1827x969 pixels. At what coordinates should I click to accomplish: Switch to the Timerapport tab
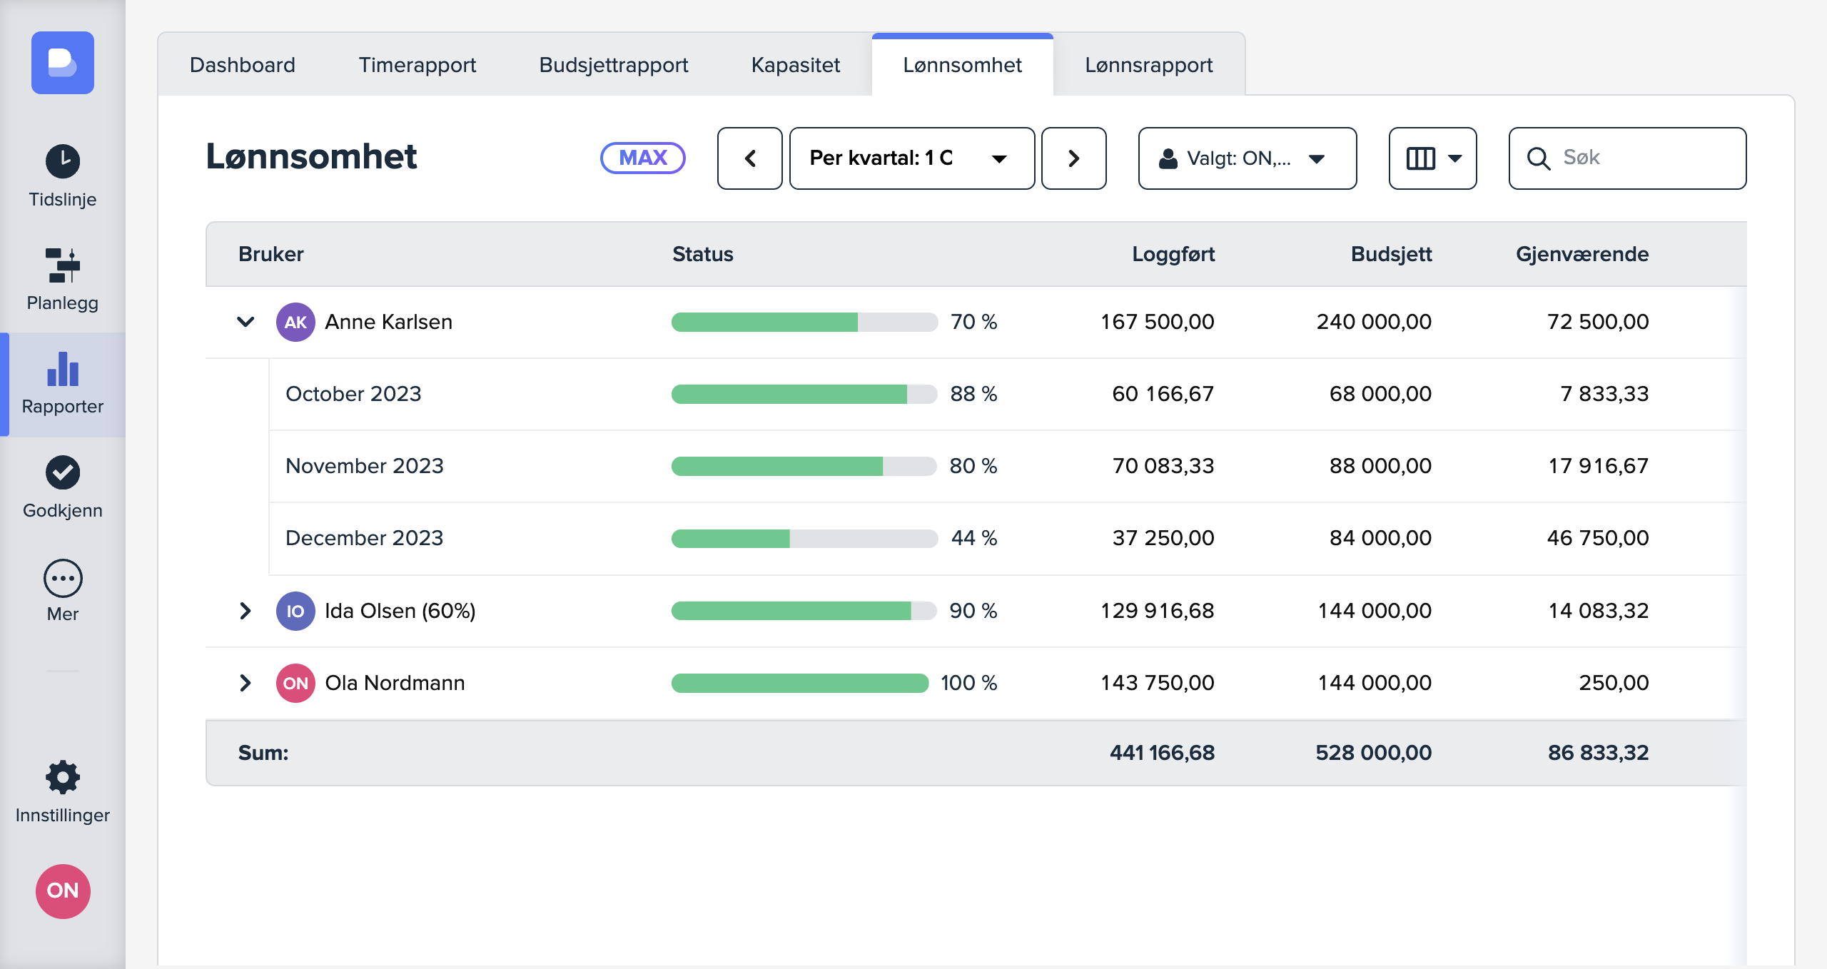[x=417, y=65]
